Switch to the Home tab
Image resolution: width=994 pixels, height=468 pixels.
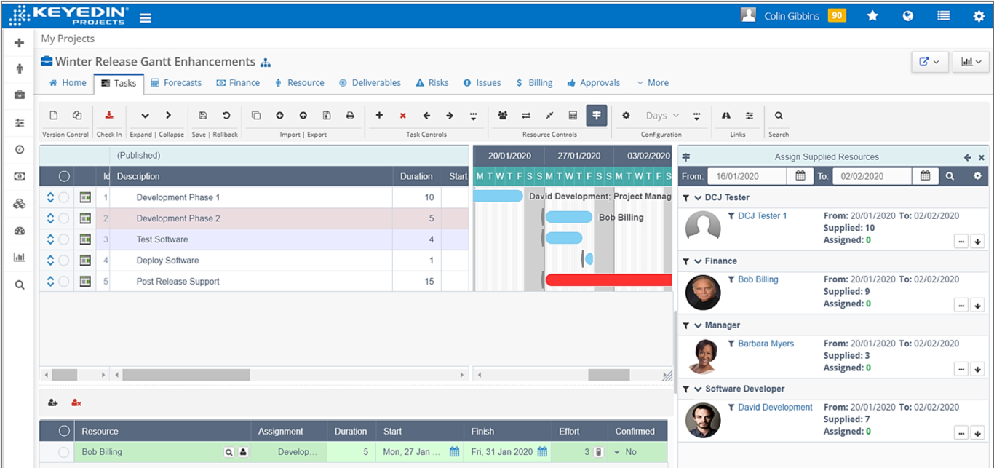[x=68, y=83]
